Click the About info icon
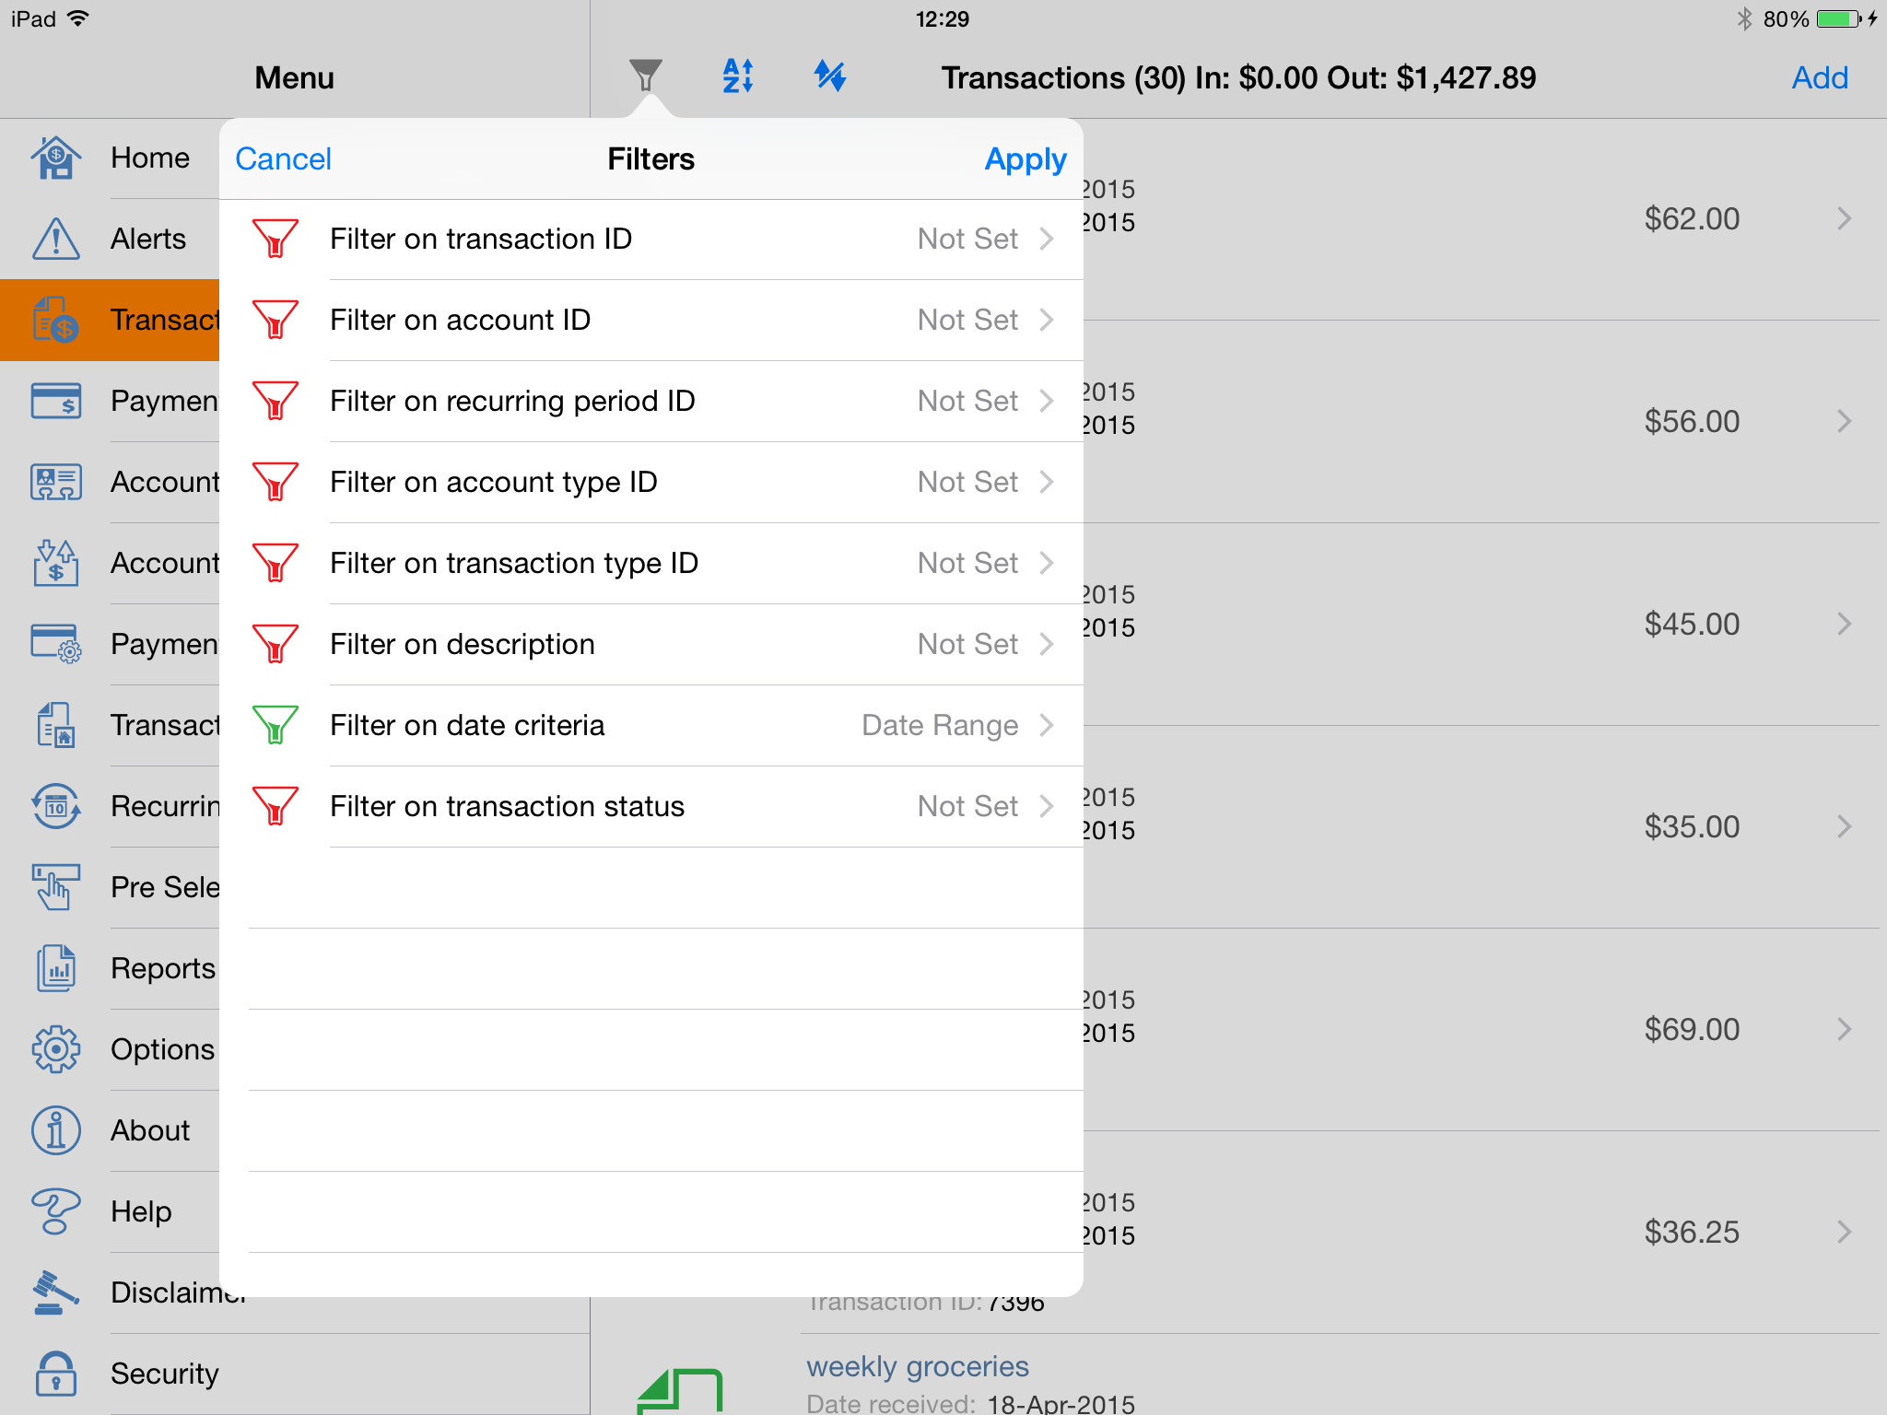 pos(56,1130)
